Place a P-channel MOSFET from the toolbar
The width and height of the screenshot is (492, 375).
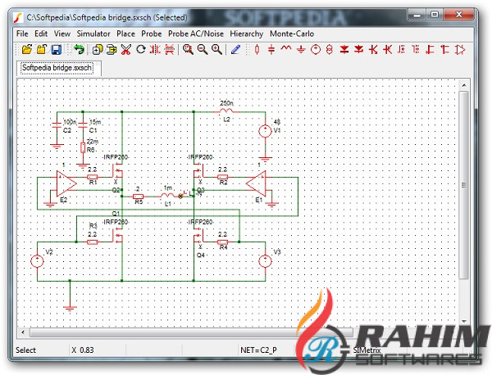pyautogui.click(x=416, y=49)
